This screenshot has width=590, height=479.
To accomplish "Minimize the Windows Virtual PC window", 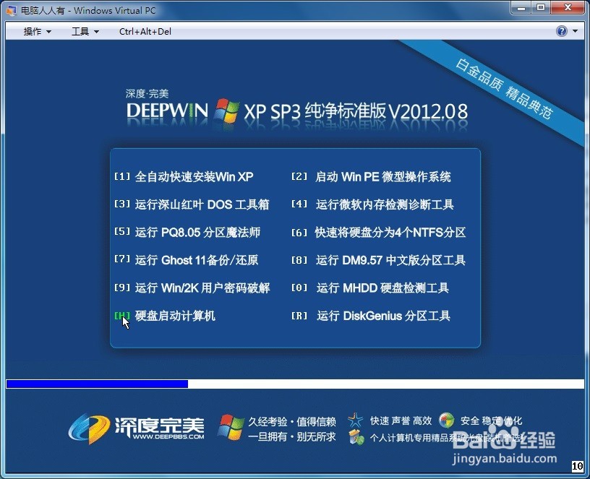I will click(x=521, y=8).
